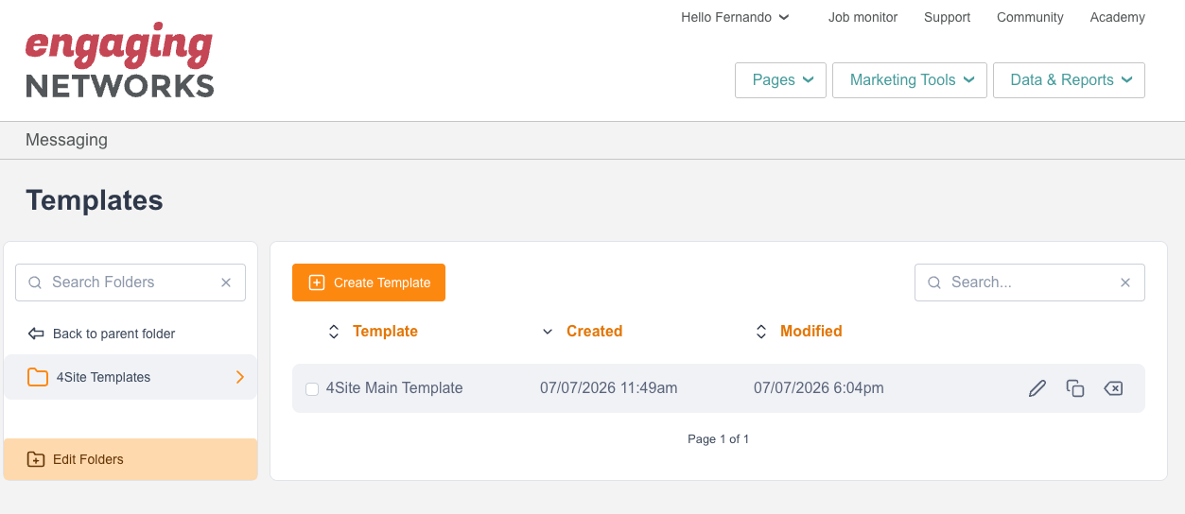Screen dimensions: 1185x514
Task: Click the Messaging breadcrumb
Action: 66,140
